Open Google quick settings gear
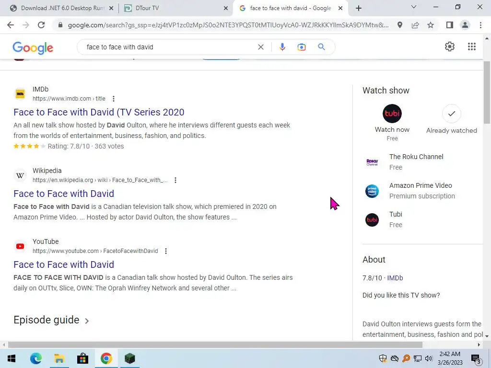This screenshot has width=491, height=368. [450, 46]
